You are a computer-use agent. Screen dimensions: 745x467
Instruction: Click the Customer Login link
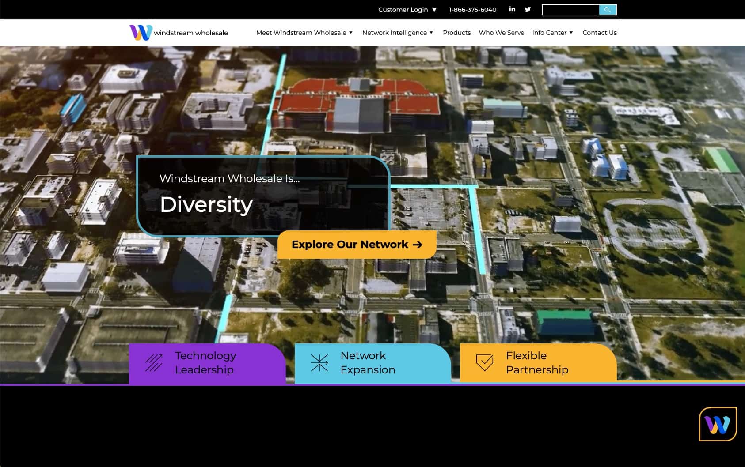tap(403, 10)
